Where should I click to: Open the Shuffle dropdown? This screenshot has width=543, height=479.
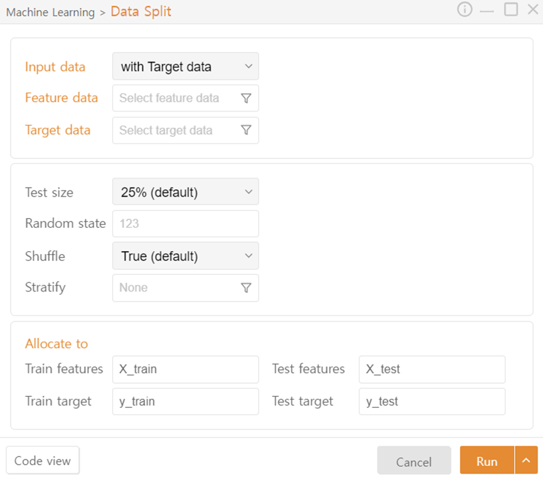185,256
